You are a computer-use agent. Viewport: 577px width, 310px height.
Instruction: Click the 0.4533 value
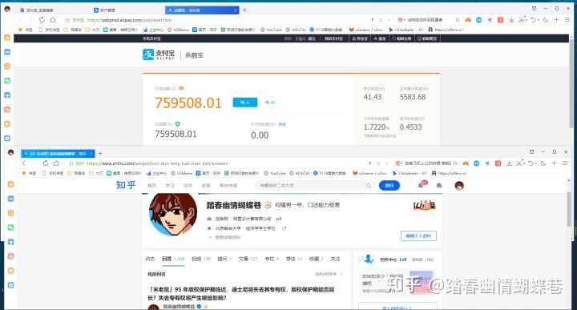click(x=410, y=127)
